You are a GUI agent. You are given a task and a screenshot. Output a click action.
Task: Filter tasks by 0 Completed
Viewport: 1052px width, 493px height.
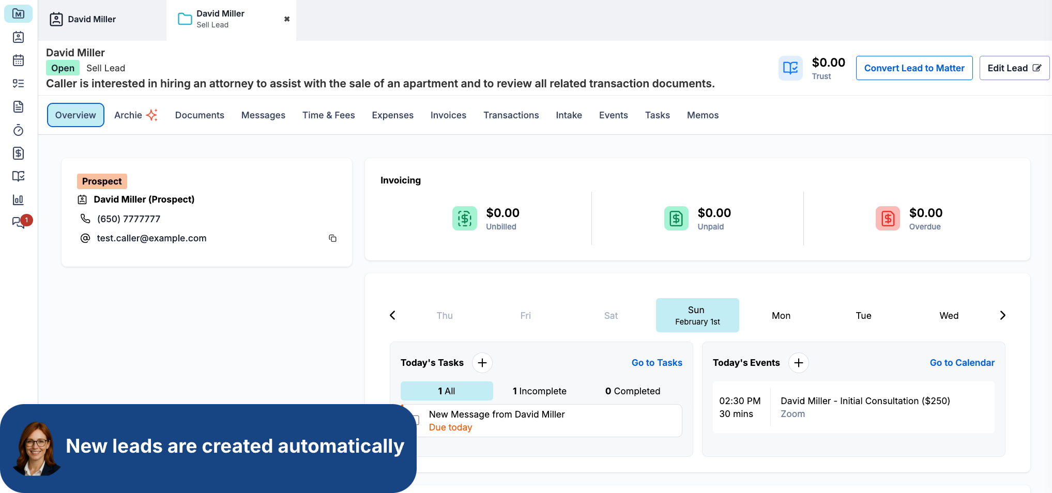[x=632, y=391]
